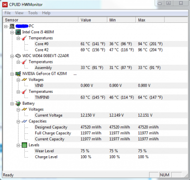
Task: Click the Max column header
Action: [150, 20]
